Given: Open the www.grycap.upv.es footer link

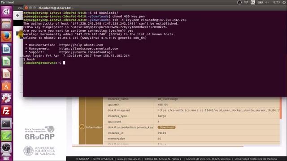Looking at the screenshot, I should click(129, 159).
